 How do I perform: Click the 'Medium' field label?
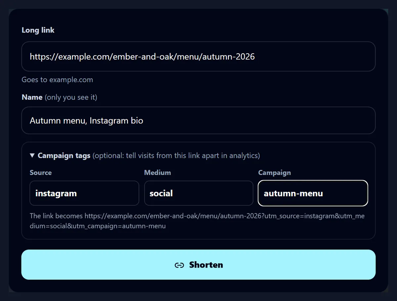(x=157, y=173)
